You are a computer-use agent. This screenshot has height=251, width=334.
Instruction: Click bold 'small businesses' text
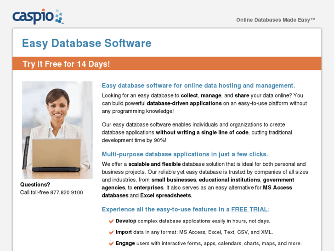click(x=174, y=180)
